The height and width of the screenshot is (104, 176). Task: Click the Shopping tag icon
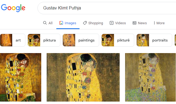tap(85, 23)
